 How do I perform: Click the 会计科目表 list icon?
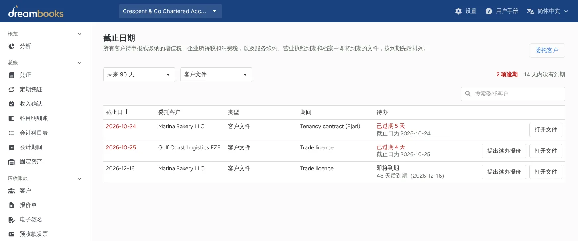(x=12, y=133)
